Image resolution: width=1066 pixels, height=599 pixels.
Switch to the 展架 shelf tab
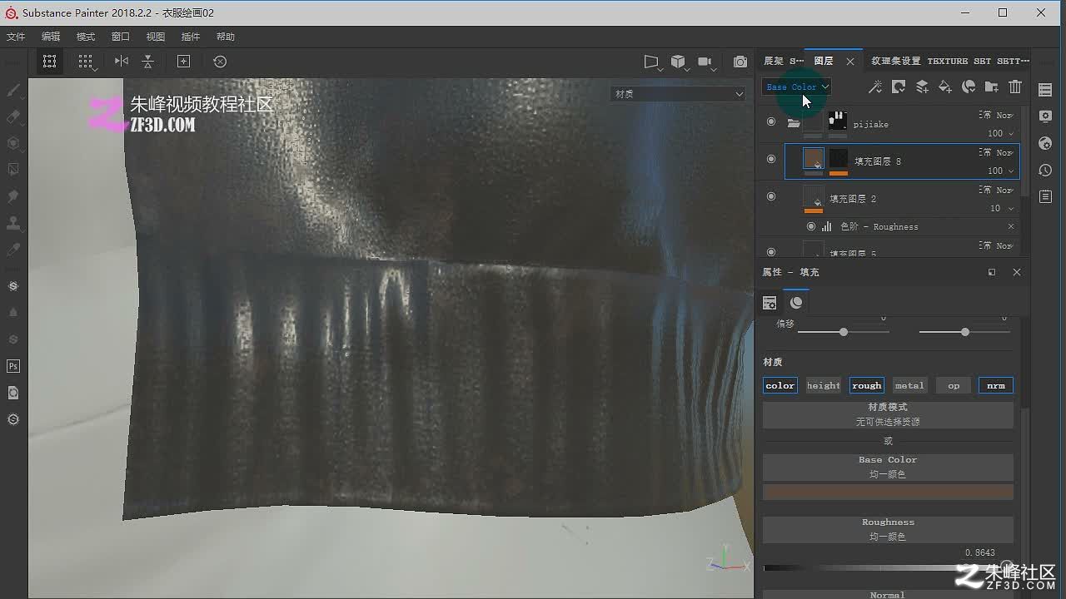[783, 61]
